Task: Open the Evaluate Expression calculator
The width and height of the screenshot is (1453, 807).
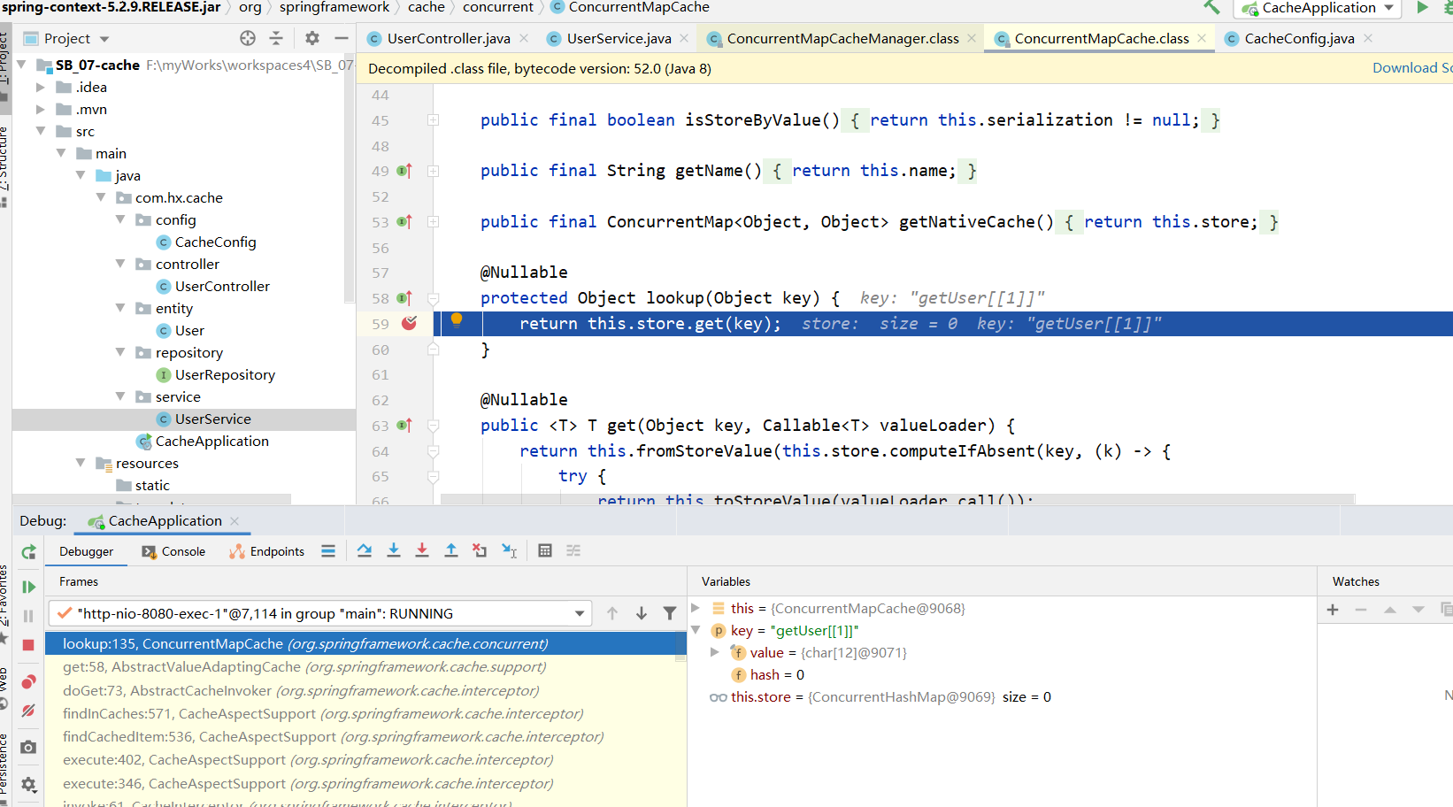Action: click(545, 550)
